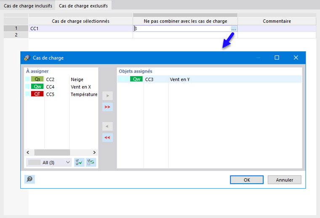Click the Commentaire column header
Image resolution: width=320 pixels, height=218 pixels.
point(277,21)
